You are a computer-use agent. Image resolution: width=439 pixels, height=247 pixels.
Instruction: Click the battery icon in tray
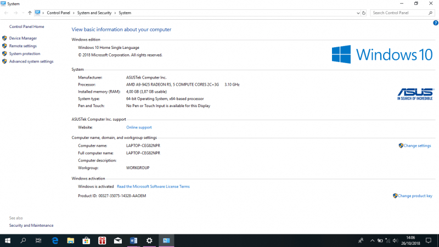(380, 240)
